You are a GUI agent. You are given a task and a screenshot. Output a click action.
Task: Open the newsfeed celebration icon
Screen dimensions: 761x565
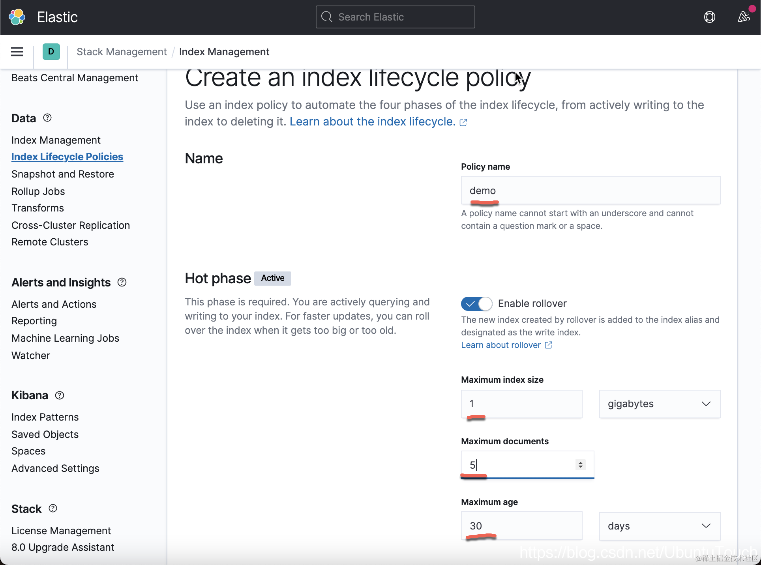pos(744,17)
